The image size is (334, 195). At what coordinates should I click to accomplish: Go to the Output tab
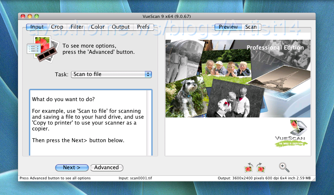point(121,27)
